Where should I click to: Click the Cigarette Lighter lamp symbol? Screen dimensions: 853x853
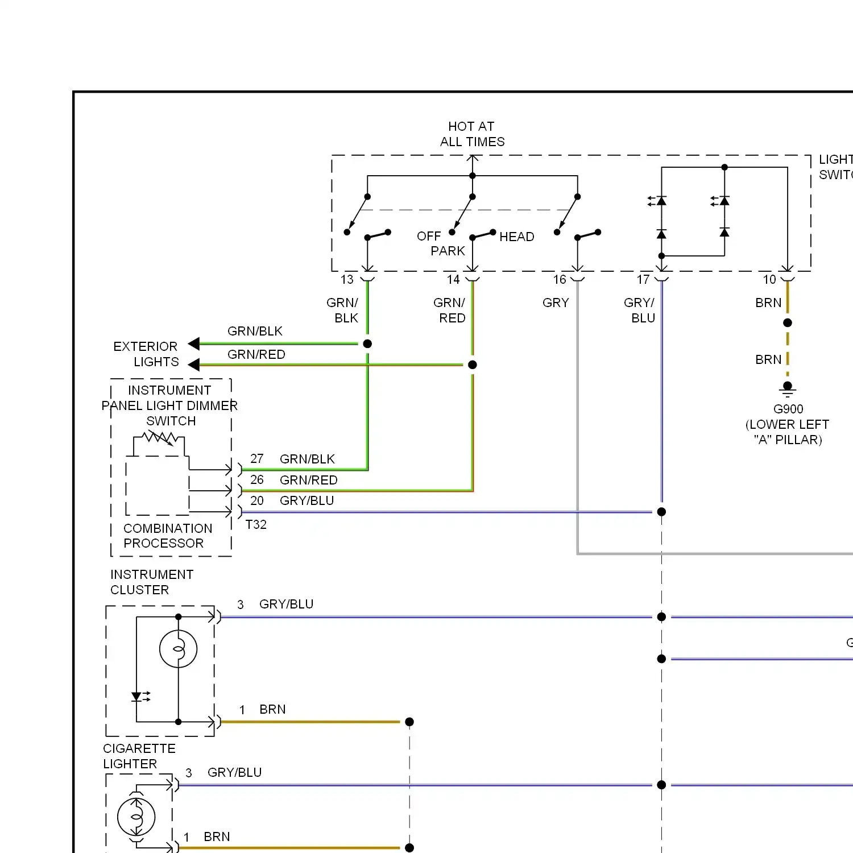click(x=136, y=817)
